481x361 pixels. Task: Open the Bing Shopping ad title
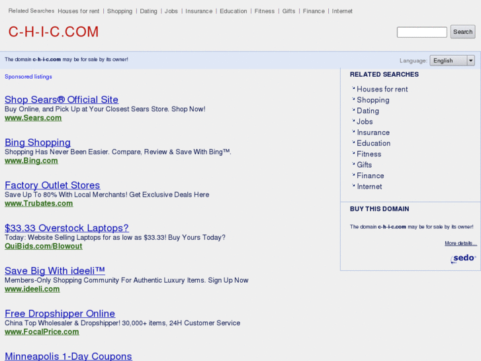38,142
